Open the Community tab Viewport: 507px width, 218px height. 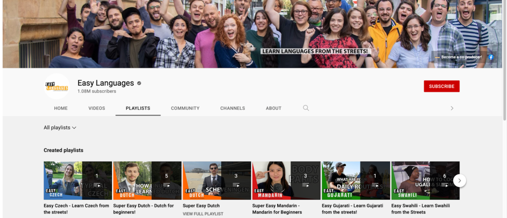pos(185,108)
